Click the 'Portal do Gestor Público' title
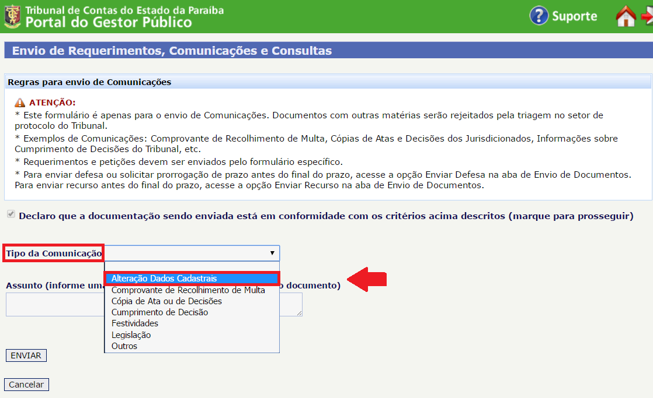The height and width of the screenshot is (398, 653). pos(109,23)
